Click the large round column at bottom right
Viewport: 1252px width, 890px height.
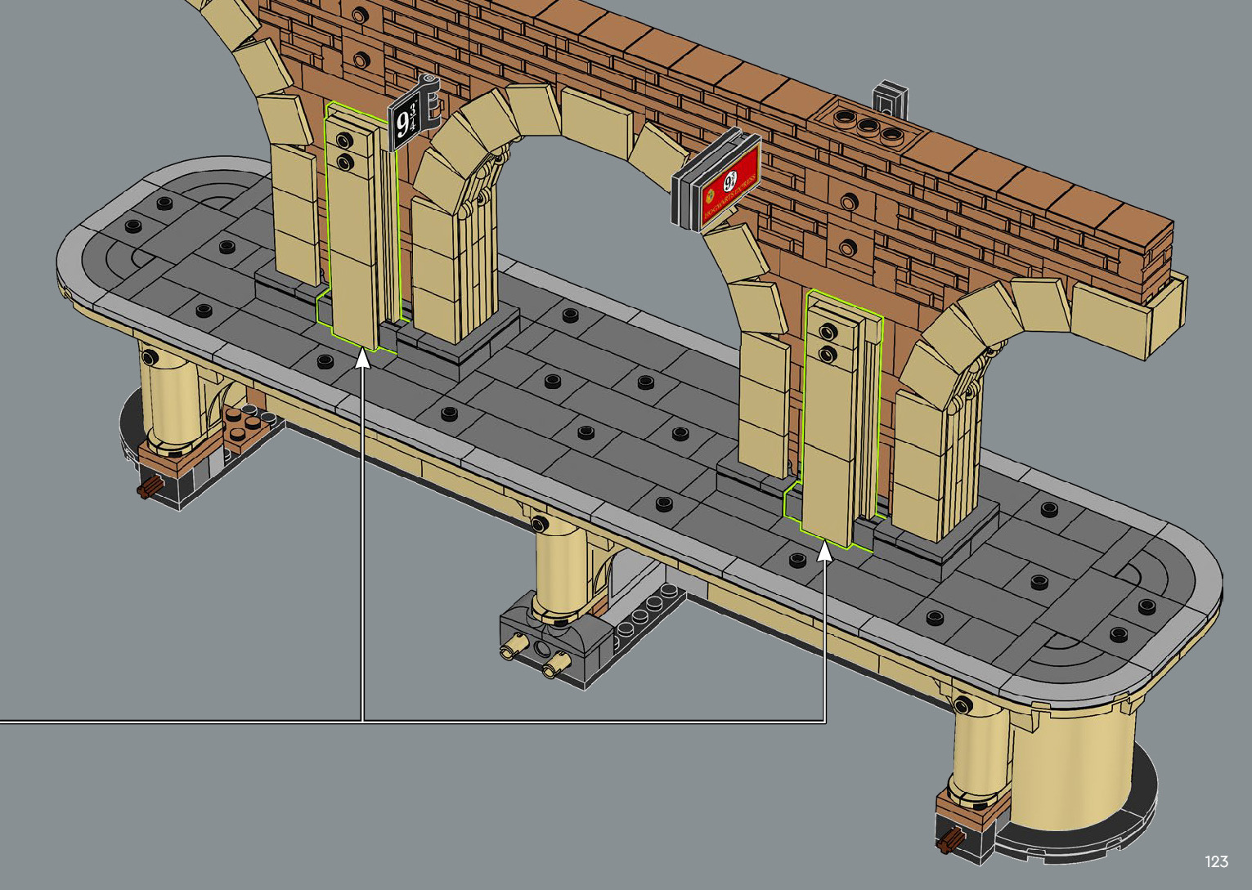1071,764
